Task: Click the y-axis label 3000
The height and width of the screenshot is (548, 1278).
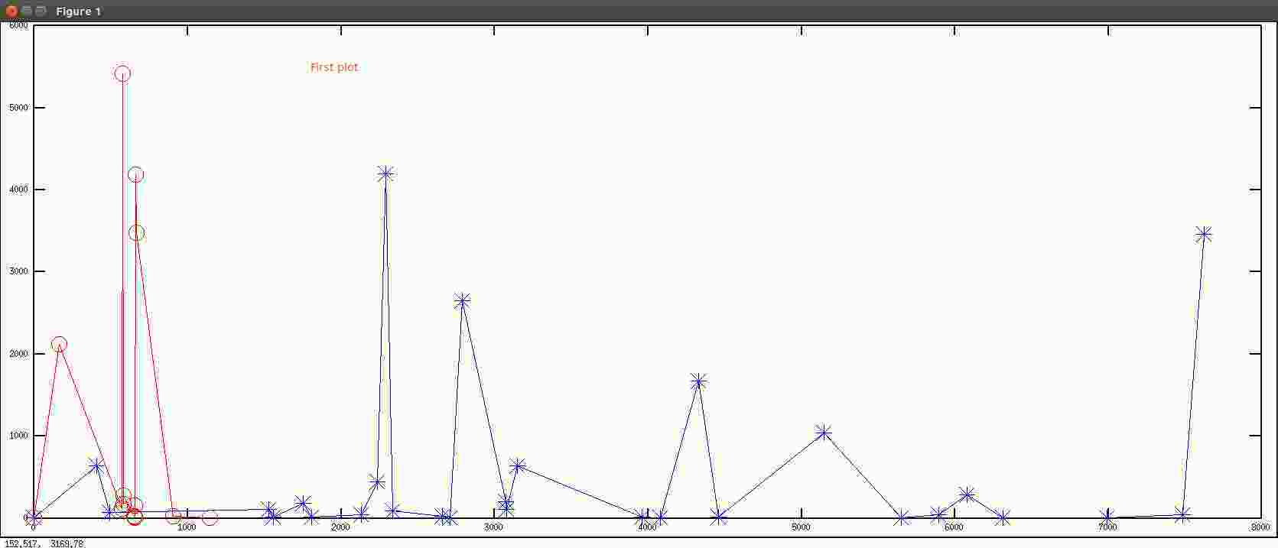Action: [18, 271]
